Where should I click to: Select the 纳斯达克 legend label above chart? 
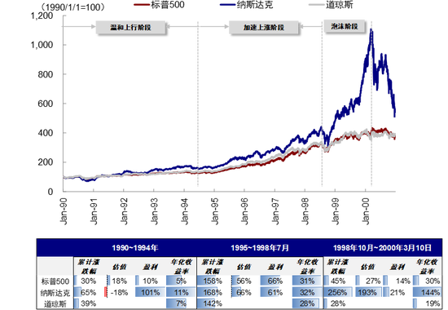[255, 5]
